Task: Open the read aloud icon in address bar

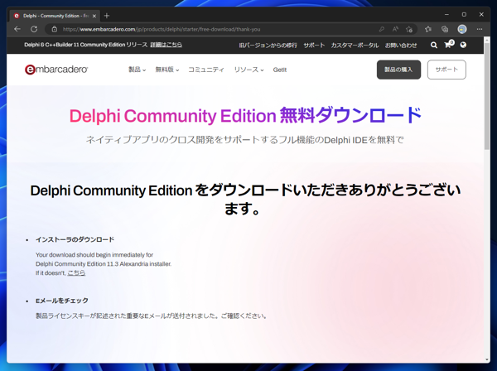Action: [x=395, y=29]
